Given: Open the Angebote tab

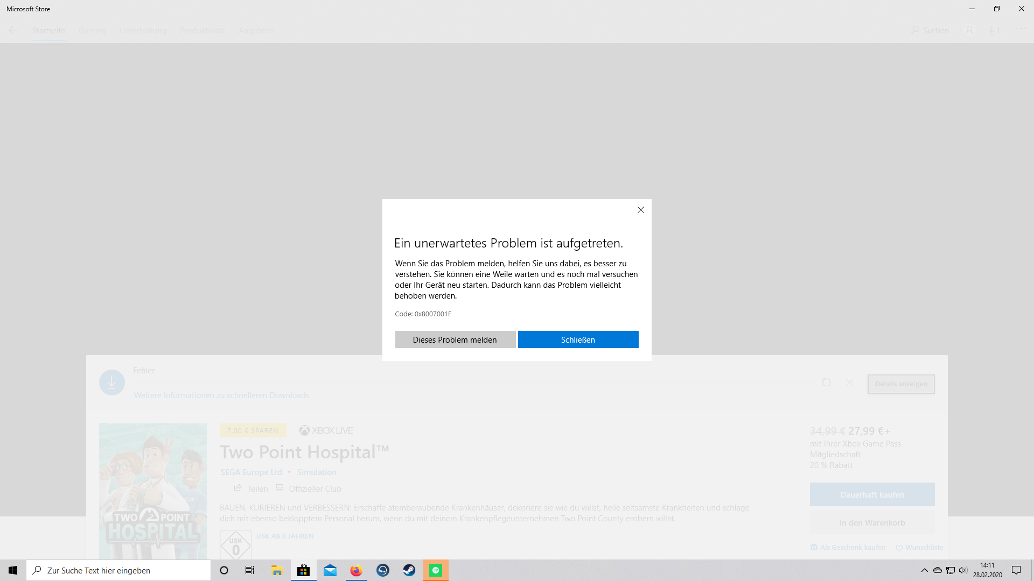Looking at the screenshot, I should point(256,31).
